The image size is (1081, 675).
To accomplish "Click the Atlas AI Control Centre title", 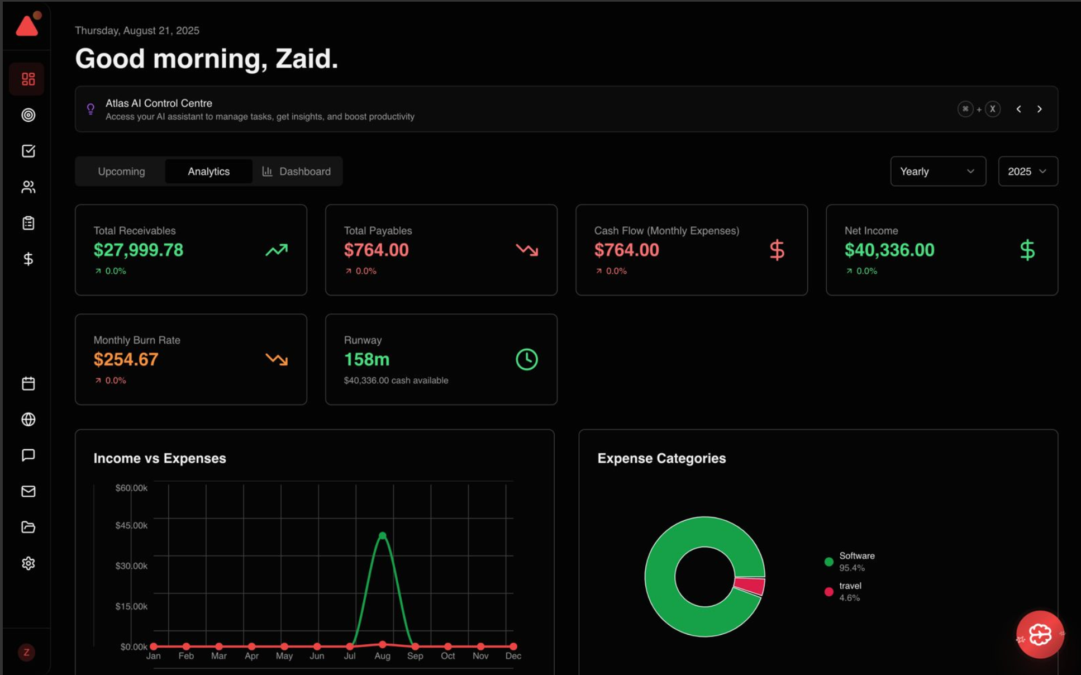I will tap(159, 103).
